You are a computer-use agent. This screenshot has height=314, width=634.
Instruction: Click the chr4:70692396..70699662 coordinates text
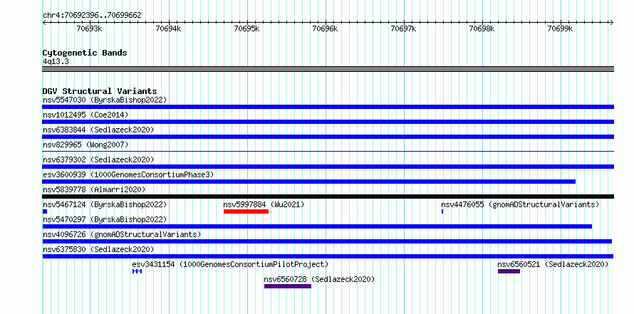pyautogui.click(x=92, y=16)
